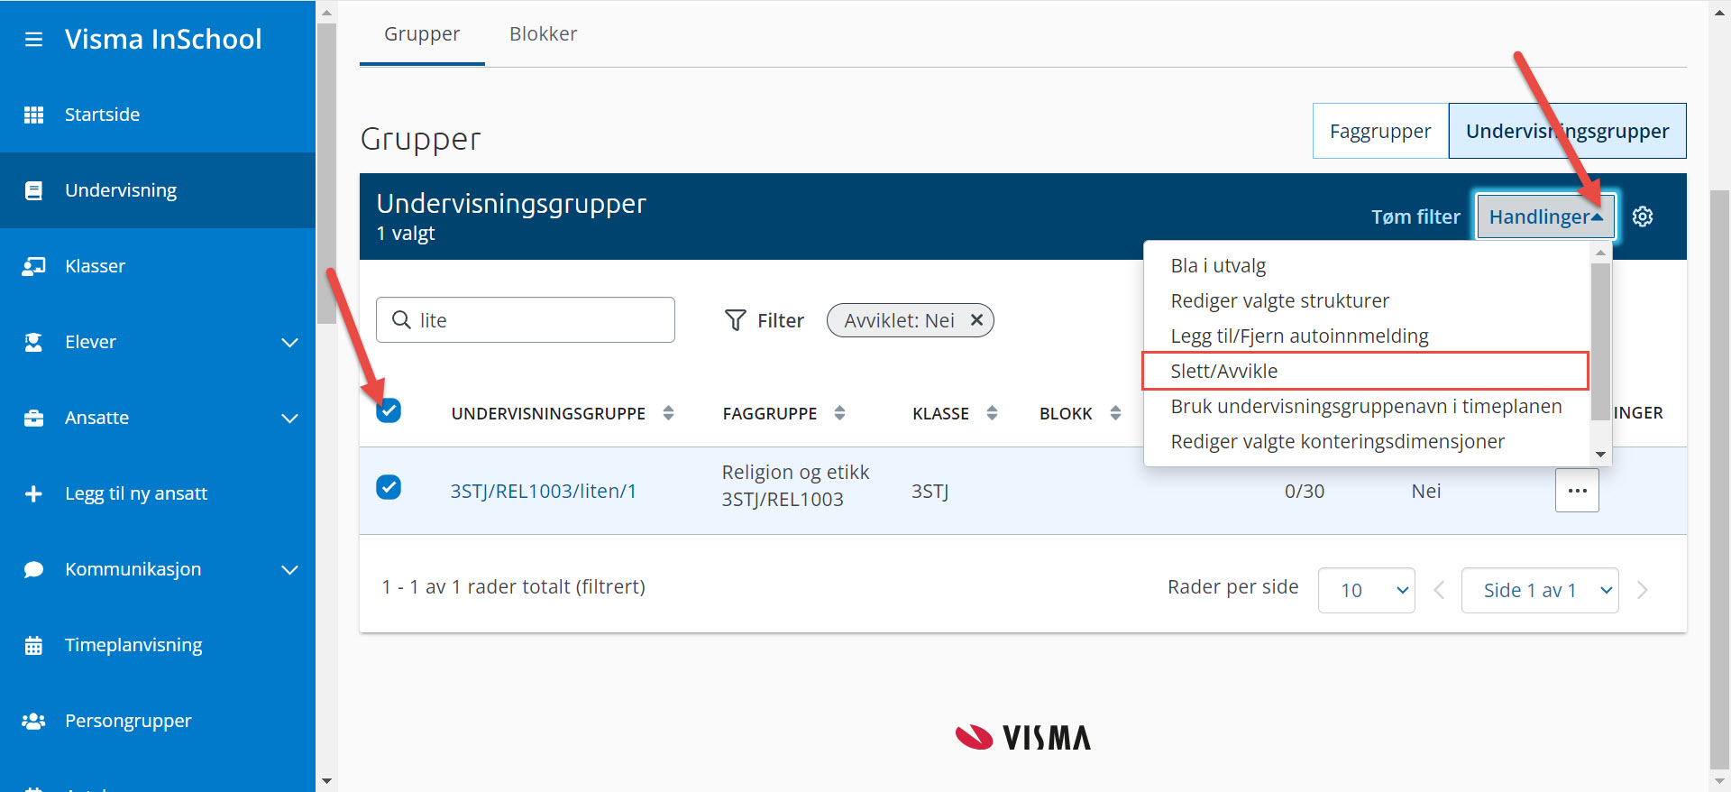Open Timeplanvisning in the sidebar
The width and height of the screenshot is (1731, 792).
[x=158, y=645]
